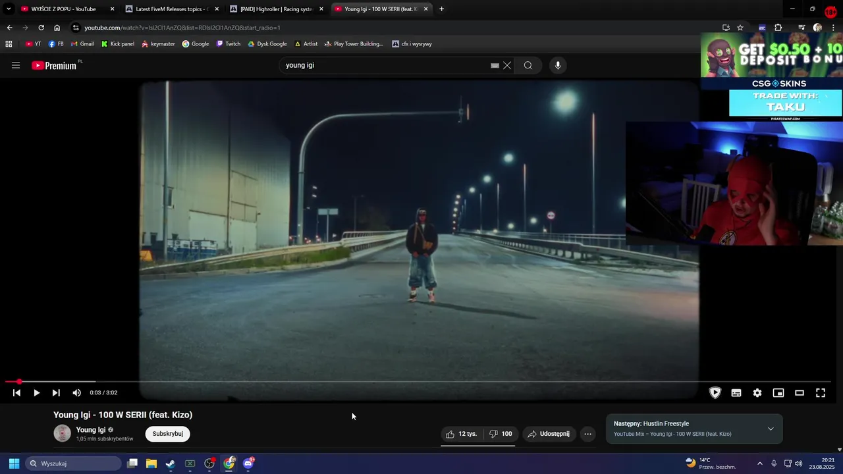Image resolution: width=843 pixels, height=474 pixels.
Task: Clear the search query with X
Action: [x=507, y=65]
